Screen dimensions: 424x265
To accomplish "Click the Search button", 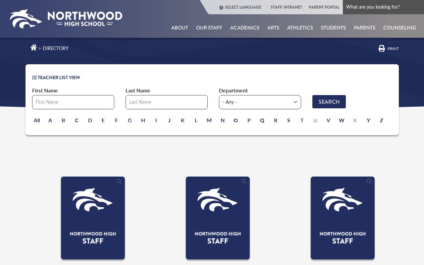I will click(x=329, y=102).
